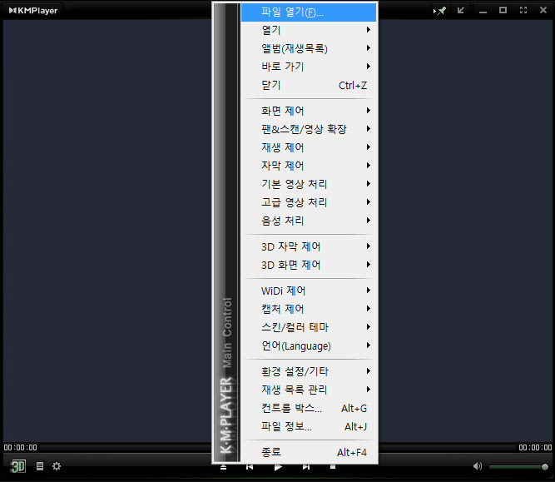The width and height of the screenshot is (555, 482).
Task: Adjust the volume slider
Action: coord(518,467)
